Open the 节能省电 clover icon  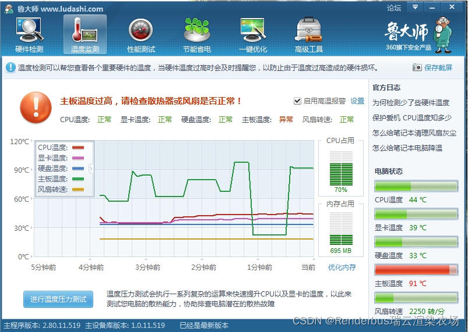(196, 35)
